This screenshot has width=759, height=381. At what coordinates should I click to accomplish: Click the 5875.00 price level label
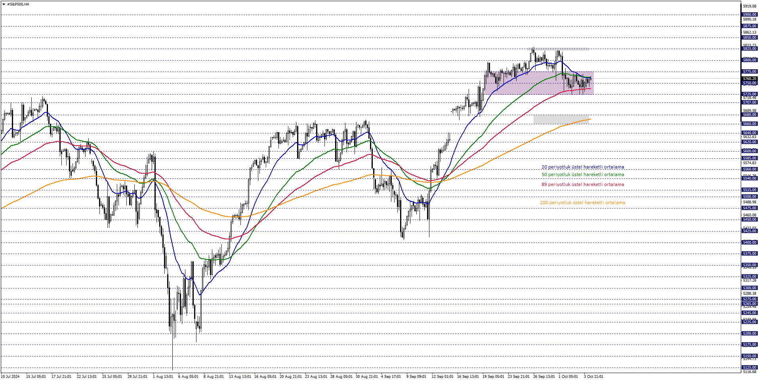749,26
